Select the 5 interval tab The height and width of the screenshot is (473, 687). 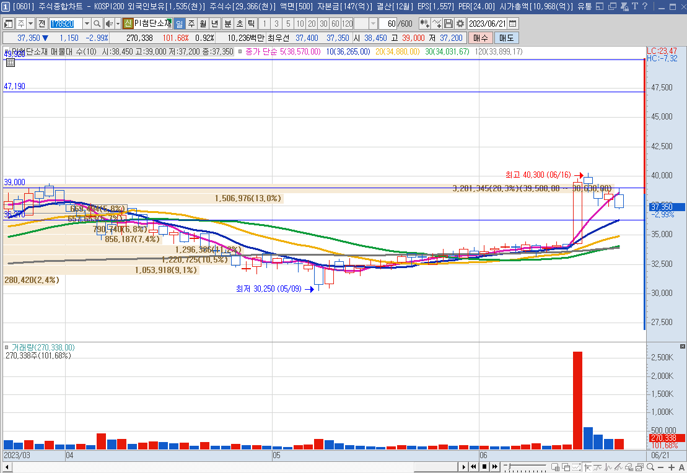[x=288, y=24]
